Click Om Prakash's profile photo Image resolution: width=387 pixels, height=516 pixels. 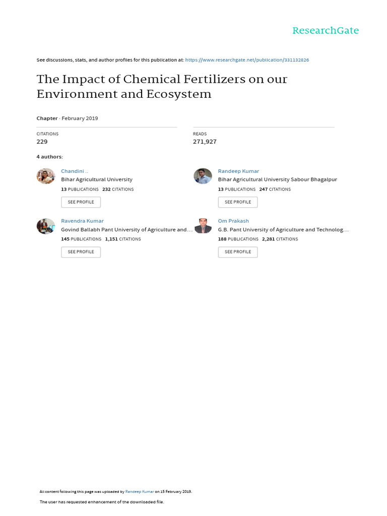pyautogui.click(x=203, y=226)
